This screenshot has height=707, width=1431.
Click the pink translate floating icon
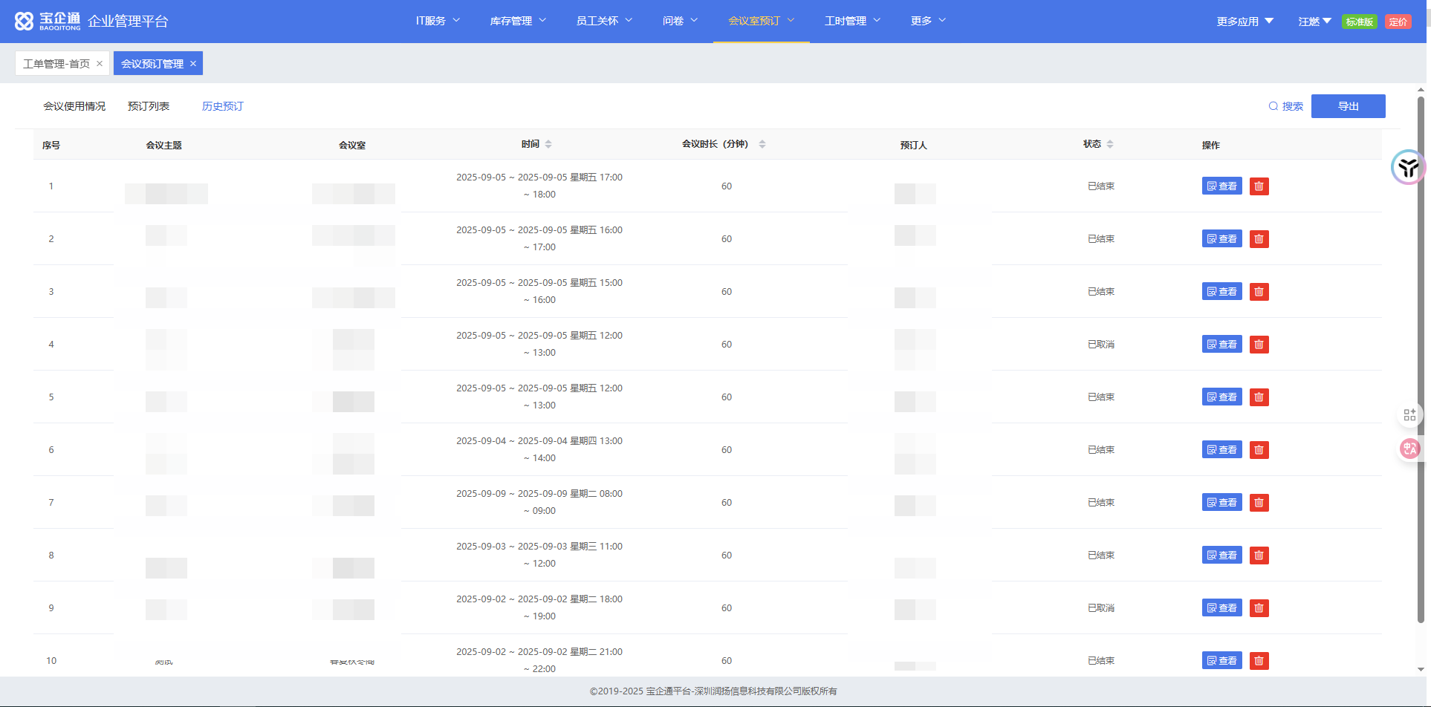click(1409, 449)
